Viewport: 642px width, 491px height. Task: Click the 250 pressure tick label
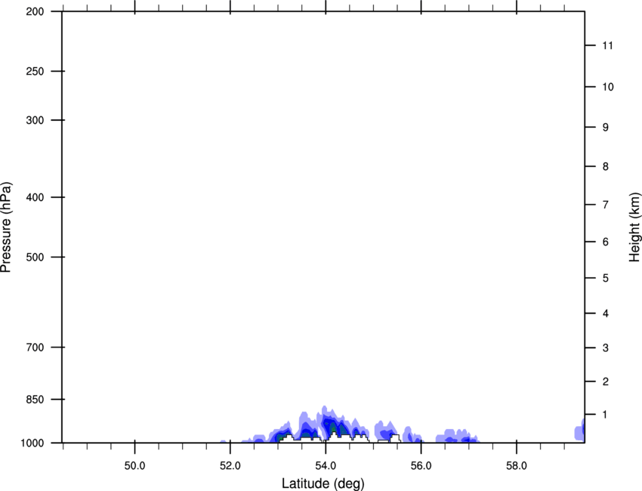click(35, 71)
